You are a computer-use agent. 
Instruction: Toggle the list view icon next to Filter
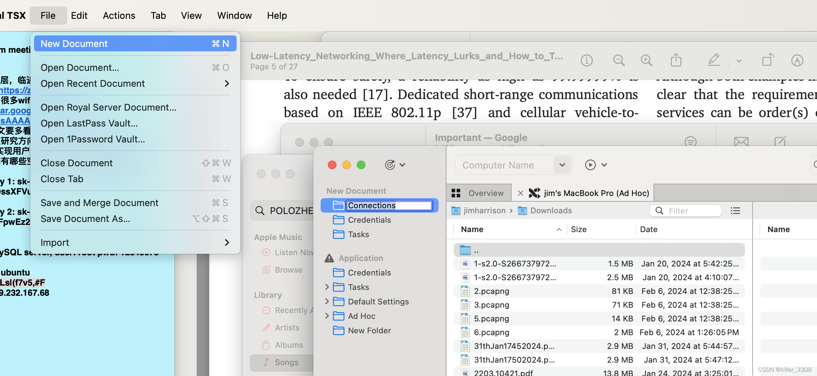pos(735,211)
